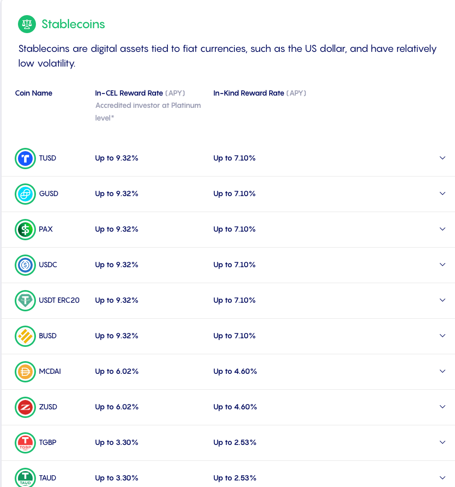Expand the TUSD row details
The width and height of the screenshot is (455, 487).
pos(442,158)
